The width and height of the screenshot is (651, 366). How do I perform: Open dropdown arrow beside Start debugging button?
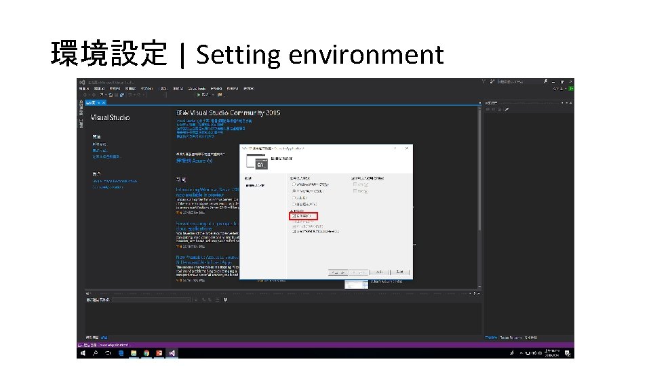point(213,95)
